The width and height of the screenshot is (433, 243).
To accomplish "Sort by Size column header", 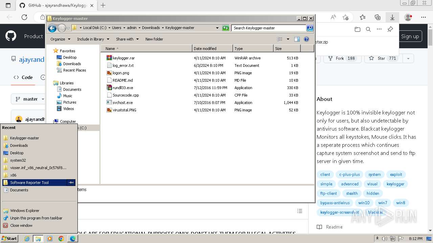I will click(287, 49).
